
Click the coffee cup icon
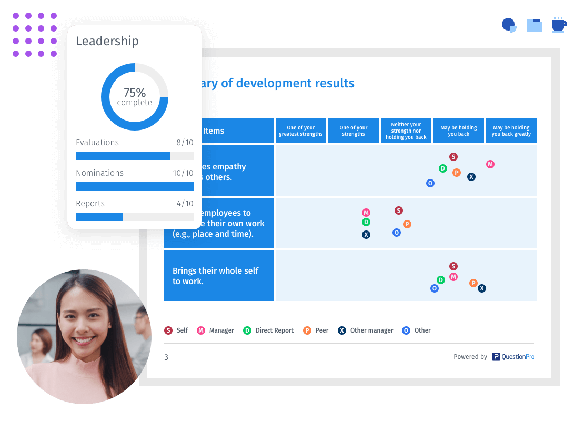tap(559, 25)
